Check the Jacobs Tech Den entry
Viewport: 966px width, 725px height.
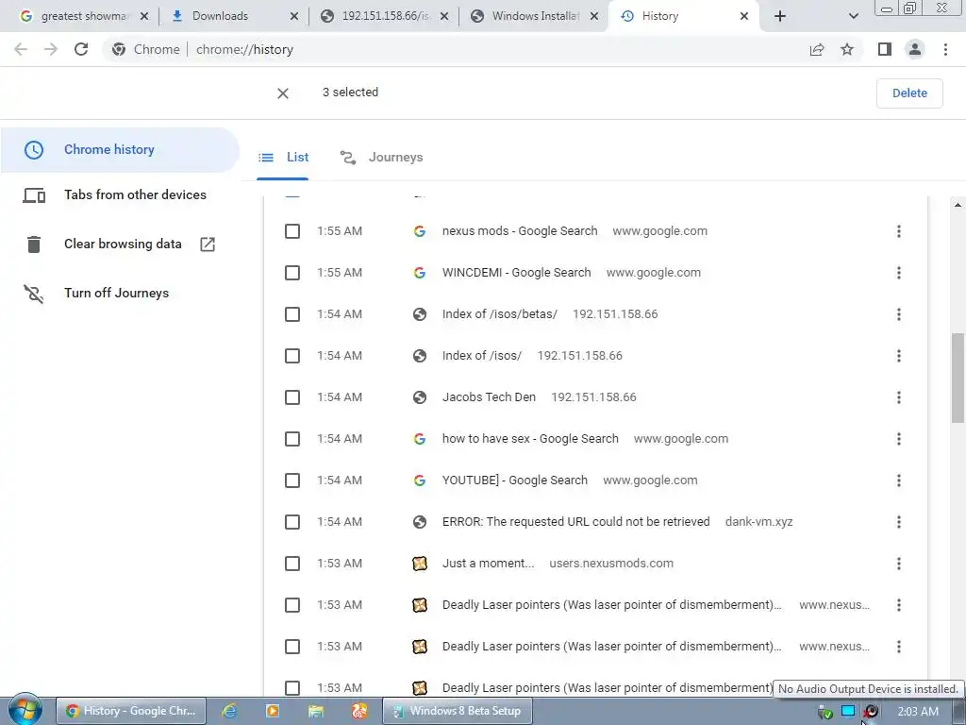292,397
